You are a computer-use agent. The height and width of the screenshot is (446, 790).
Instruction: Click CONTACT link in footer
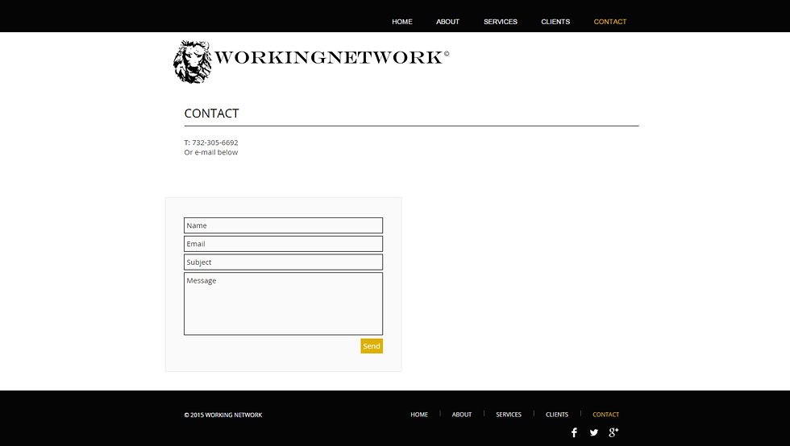click(605, 415)
